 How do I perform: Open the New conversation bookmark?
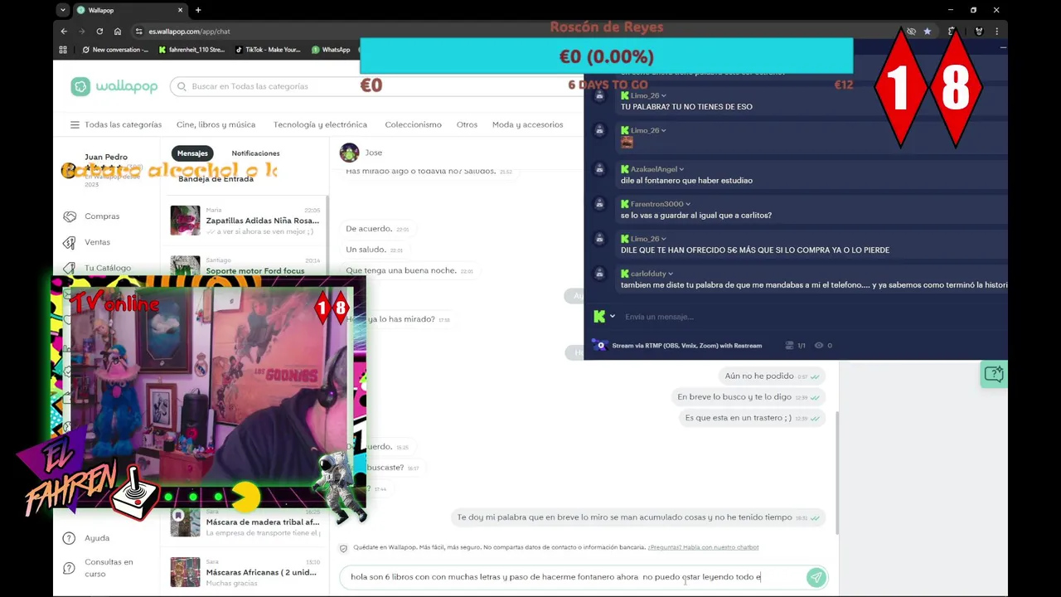pos(115,50)
